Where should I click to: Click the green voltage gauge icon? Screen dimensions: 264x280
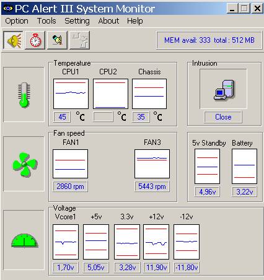point(24,241)
